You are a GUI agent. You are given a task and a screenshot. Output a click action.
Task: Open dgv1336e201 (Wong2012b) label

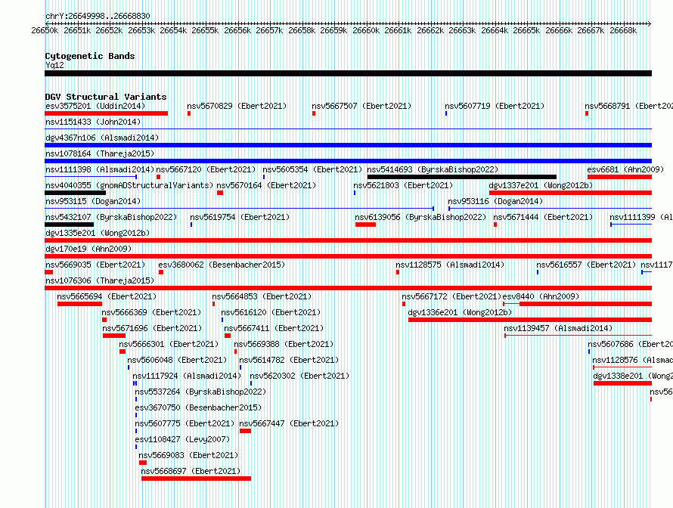460,312
